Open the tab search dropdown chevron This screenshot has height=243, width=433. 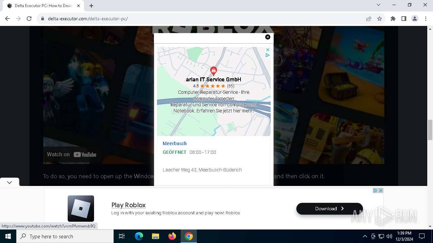coord(379,5)
